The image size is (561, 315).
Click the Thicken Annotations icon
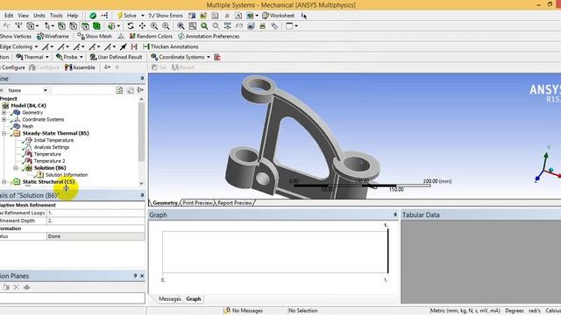pos(146,46)
